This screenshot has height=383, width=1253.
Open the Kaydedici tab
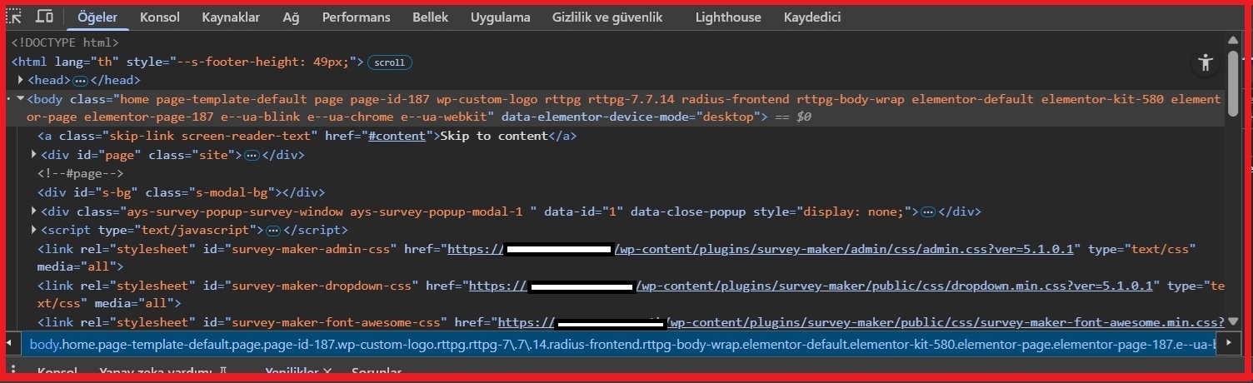tap(812, 17)
